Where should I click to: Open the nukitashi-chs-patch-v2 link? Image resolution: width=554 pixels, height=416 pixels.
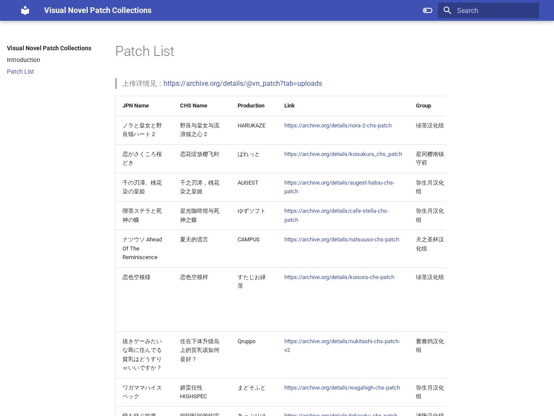(342, 346)
